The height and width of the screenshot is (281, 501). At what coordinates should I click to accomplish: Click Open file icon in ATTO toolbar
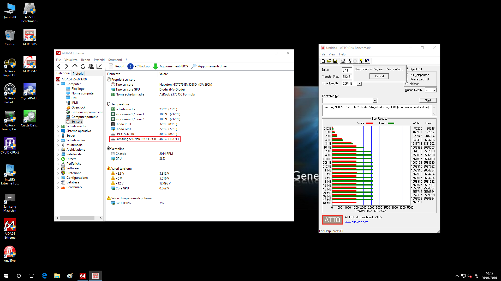click(x=329, y=61)
